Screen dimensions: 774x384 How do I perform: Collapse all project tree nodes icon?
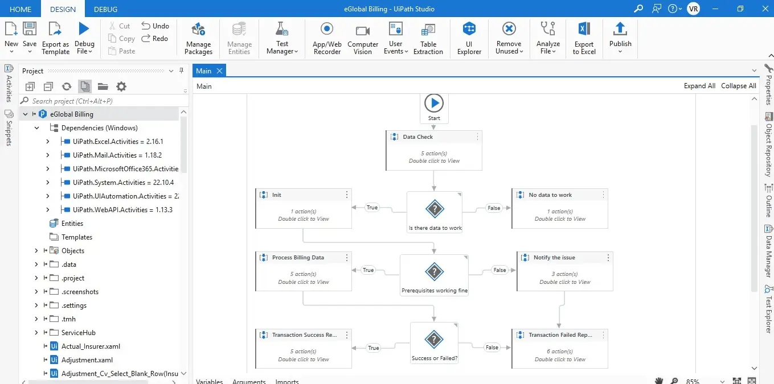click(48, 86)
